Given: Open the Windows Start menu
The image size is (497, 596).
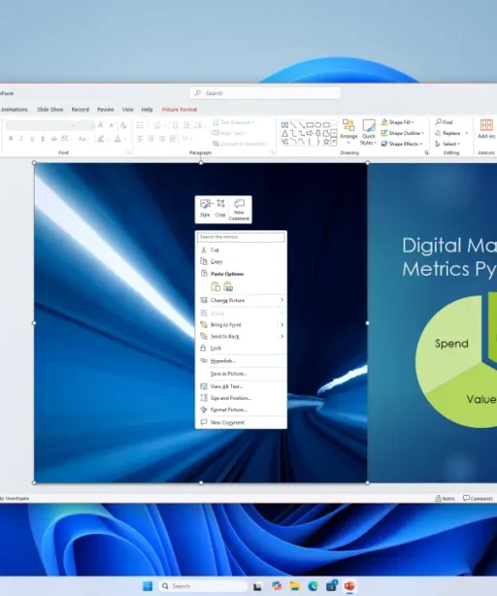Looking at the screenshot, I should (x=148, y=586).
